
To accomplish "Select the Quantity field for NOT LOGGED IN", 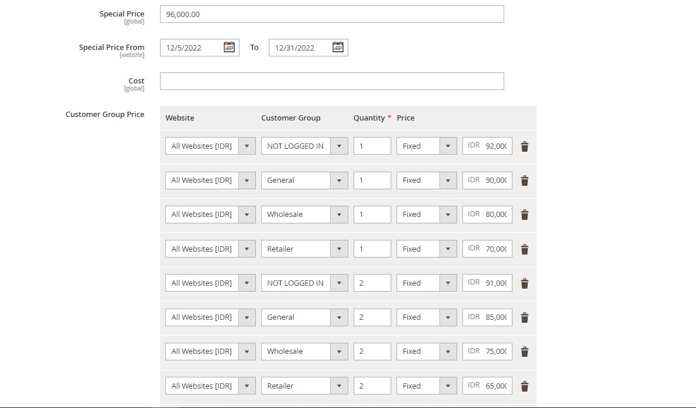I will click(x=372, y=146).
